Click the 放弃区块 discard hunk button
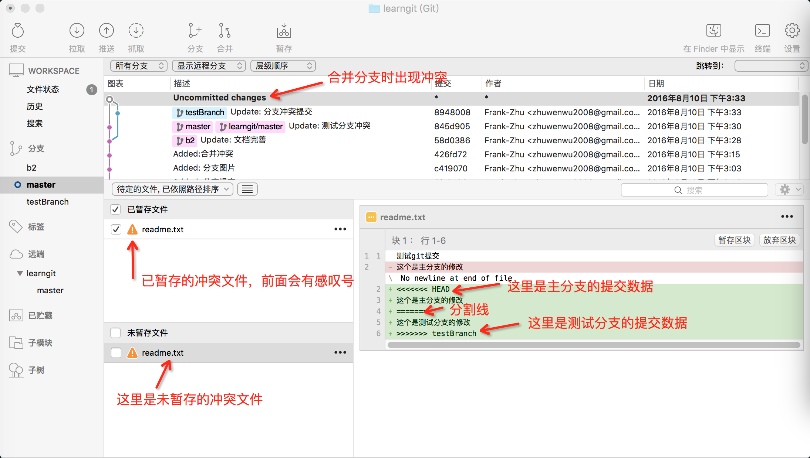Image resolution: width=810 pixels, height=458 pixels. click(779, 240)
